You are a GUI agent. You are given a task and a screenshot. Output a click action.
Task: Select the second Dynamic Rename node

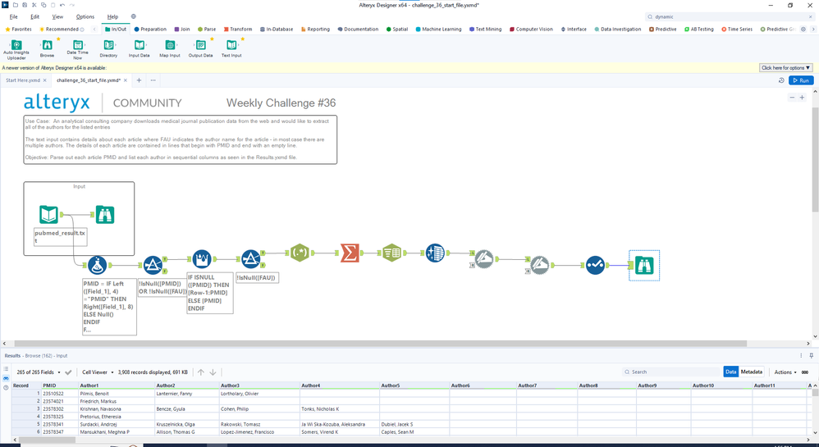pos(539,265)
